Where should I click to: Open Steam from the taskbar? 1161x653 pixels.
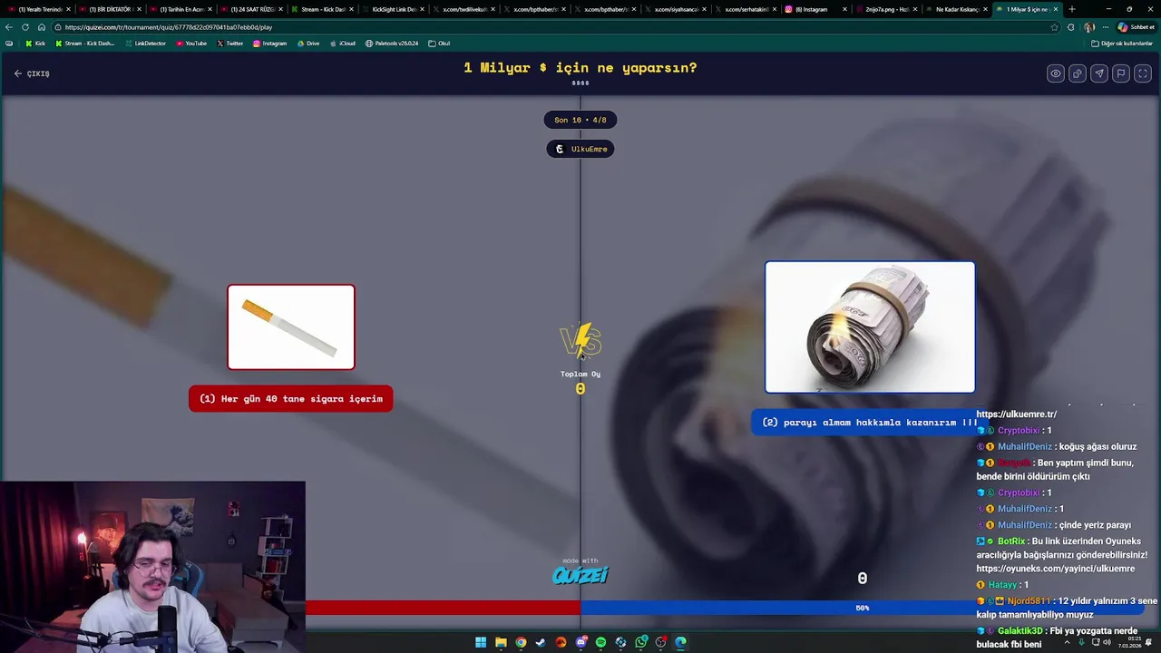(x=541, y=642)
